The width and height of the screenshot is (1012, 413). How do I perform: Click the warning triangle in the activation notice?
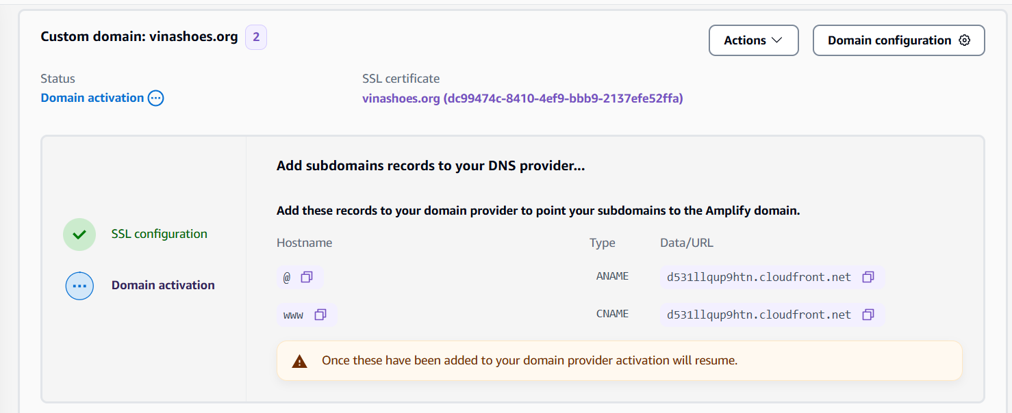(299, 360)
